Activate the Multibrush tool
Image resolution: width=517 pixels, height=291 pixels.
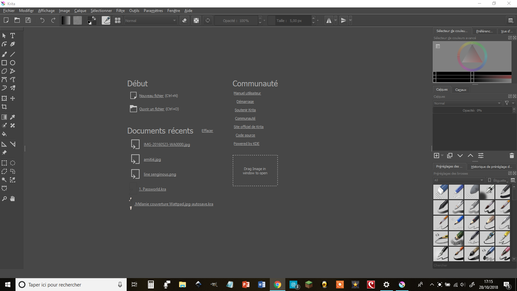(13, 88)
